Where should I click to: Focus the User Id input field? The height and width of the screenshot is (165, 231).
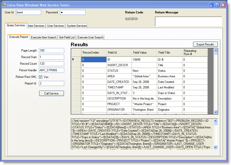pyautogui.click(x=29, y=12)
